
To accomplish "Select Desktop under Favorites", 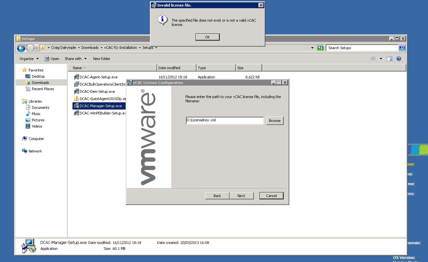I will pos(38,76).
